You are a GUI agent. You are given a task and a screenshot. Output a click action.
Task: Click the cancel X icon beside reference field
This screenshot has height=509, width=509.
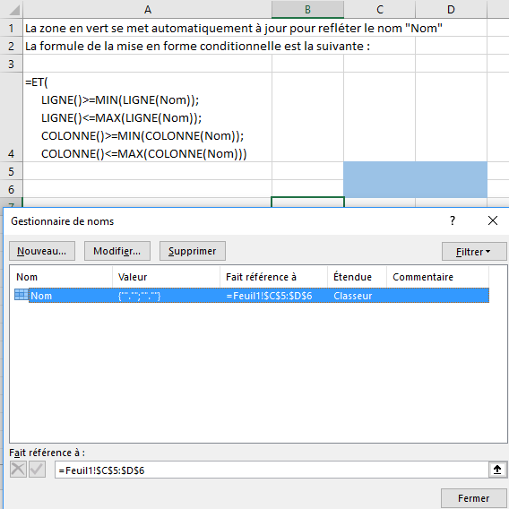click(x=18, y=469)
